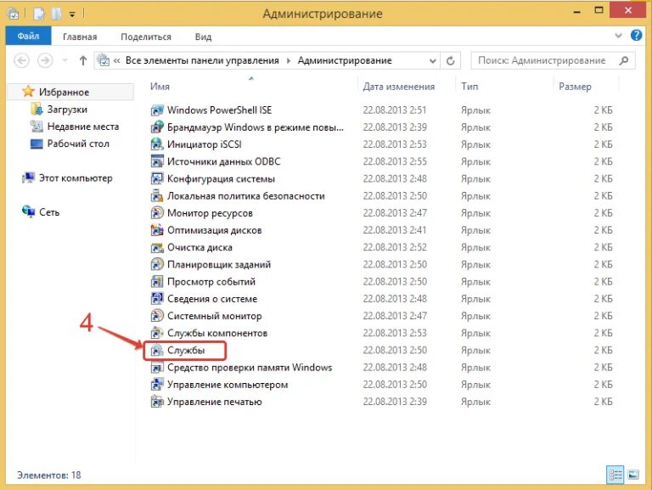
Task: Select the Оптимизация дисков icon
Action: tap(157, 230)
